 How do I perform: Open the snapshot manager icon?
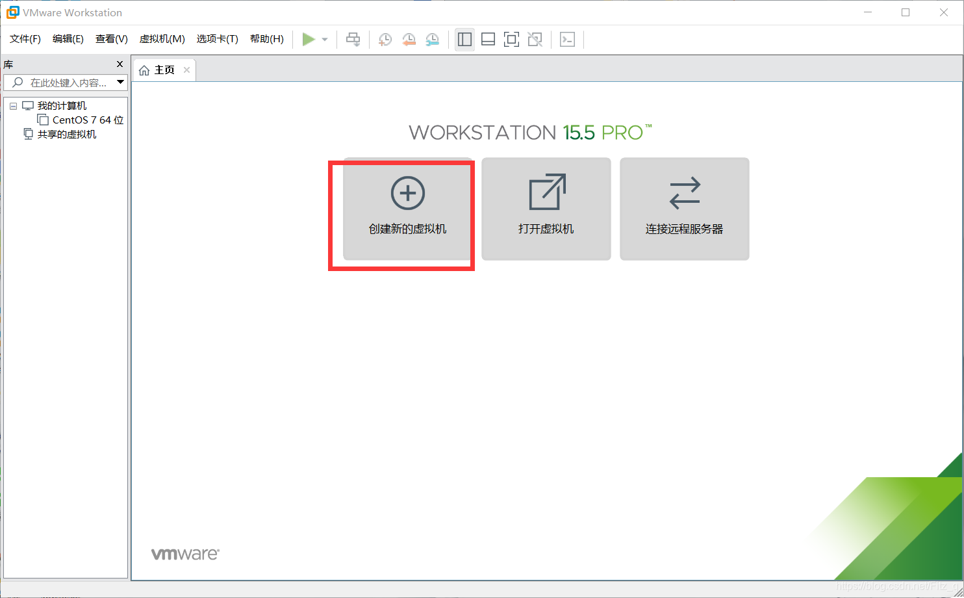432,40
